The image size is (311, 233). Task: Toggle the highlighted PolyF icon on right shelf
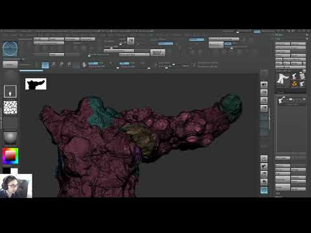pos(264,190)
